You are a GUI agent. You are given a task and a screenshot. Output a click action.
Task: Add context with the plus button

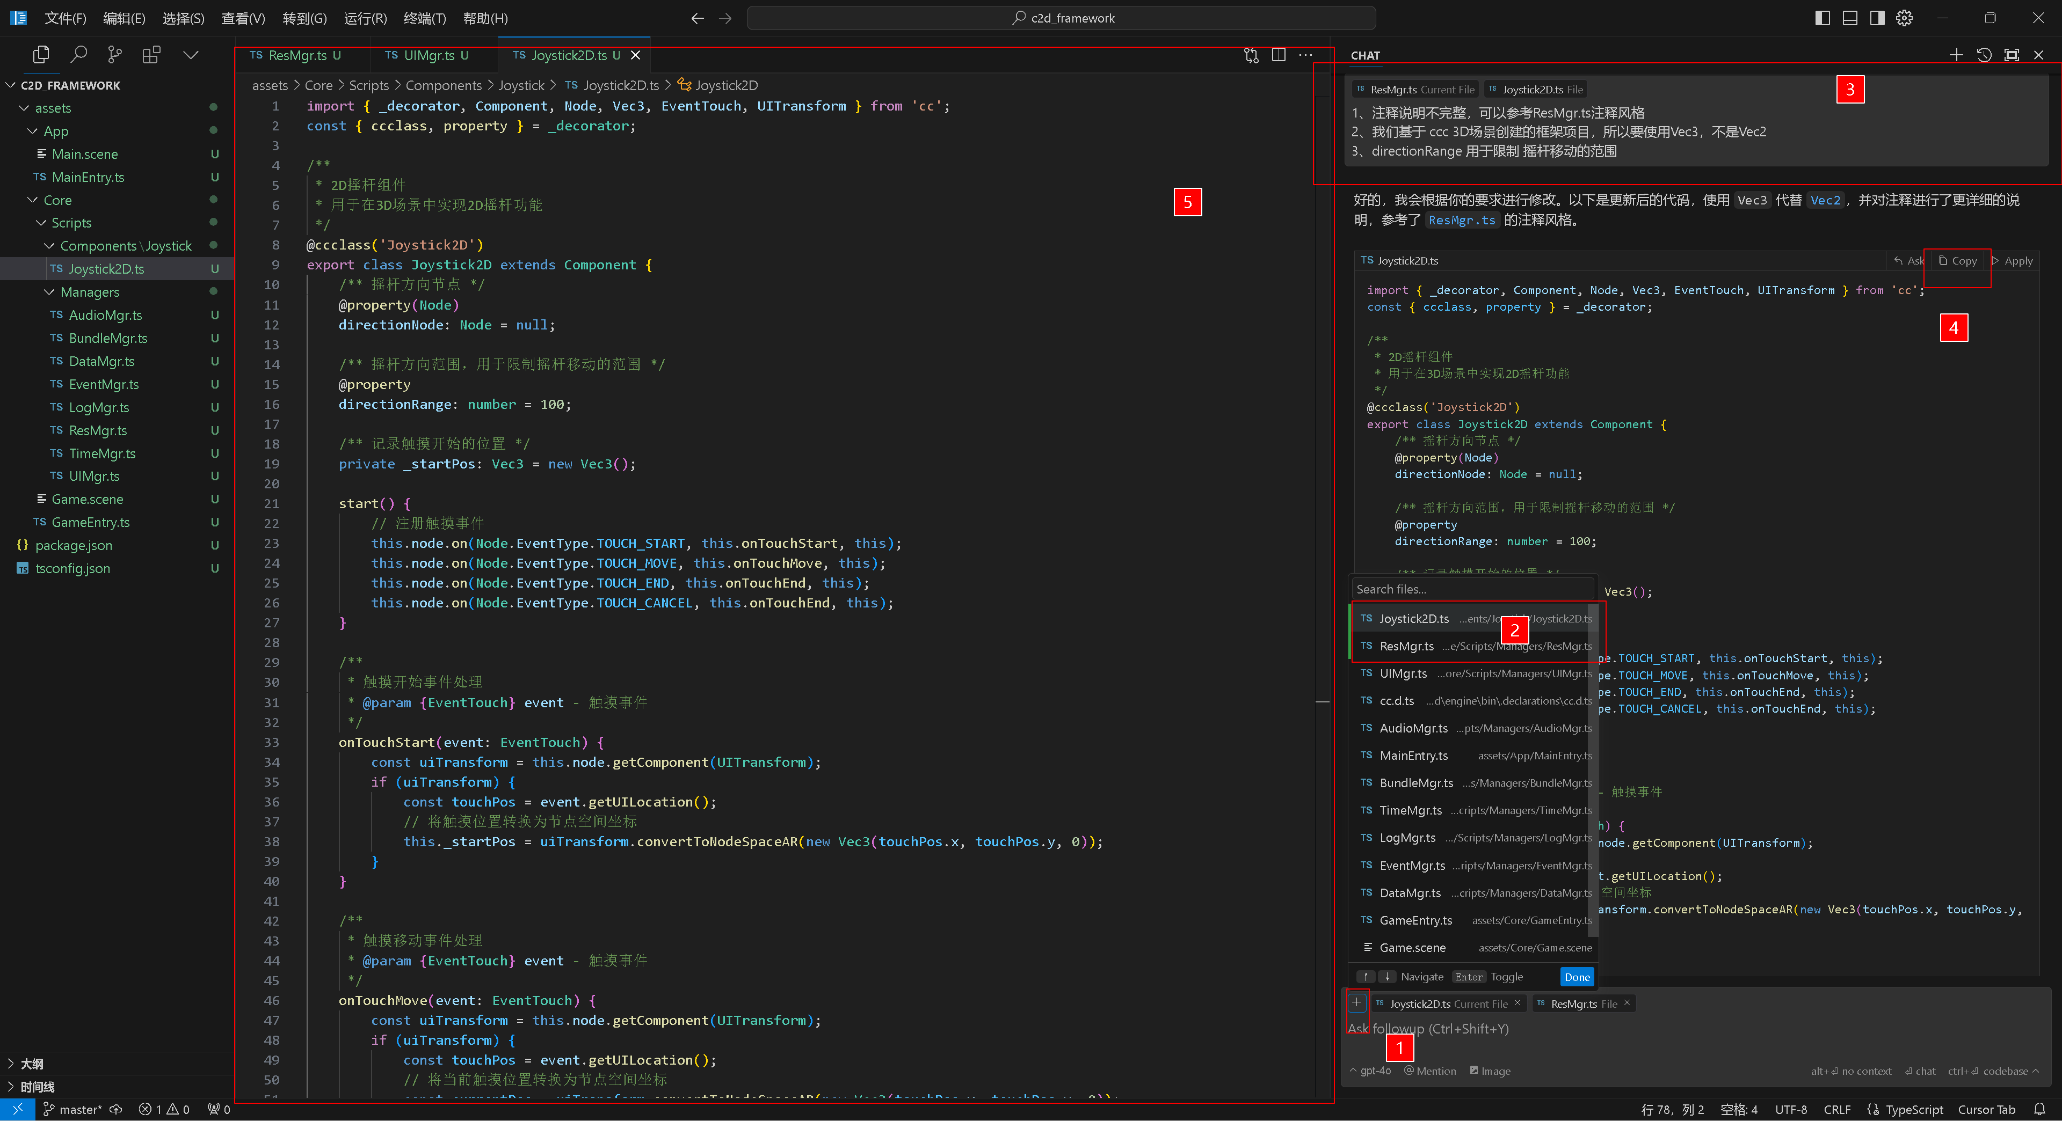point(1357,1002)
